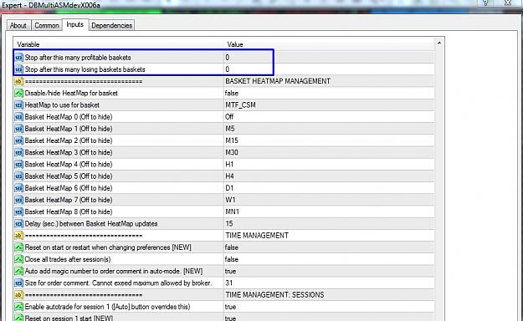The height and width of the screenshot is (321, 523).
Task: Select TIME MANAGEMENT: SESSIONS value text
Action: click(x=274, y=294)
